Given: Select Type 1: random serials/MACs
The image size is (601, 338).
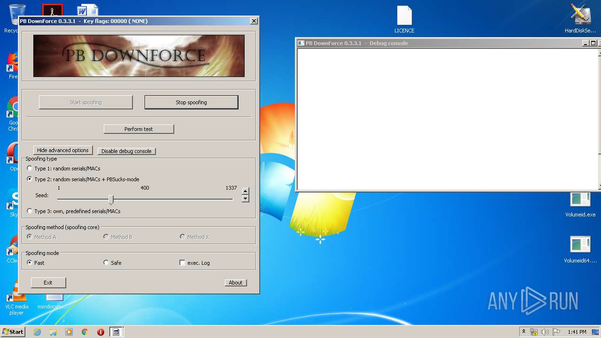Looking at the screenshot, I should click(x=63, y=169).
